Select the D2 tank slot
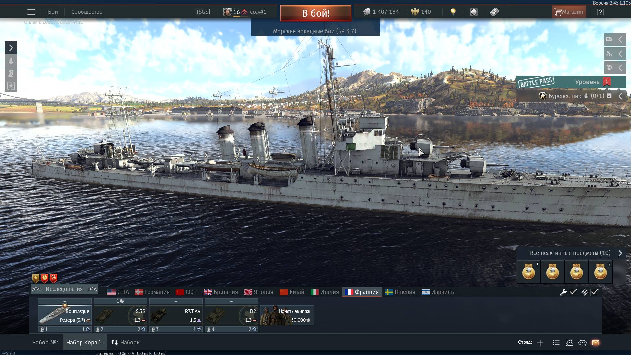This screenshot has height=355, width=631. pos(231,315)
